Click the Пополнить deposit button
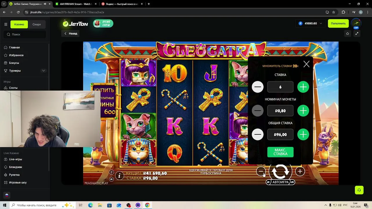The image size is (372, 209). (338, 24)
